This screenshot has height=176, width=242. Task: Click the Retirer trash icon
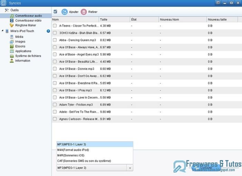click(x=84, y=12)
